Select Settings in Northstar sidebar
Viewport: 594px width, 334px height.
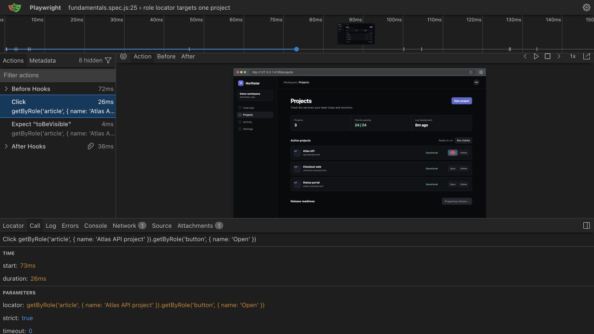click(x=255, y=129)
